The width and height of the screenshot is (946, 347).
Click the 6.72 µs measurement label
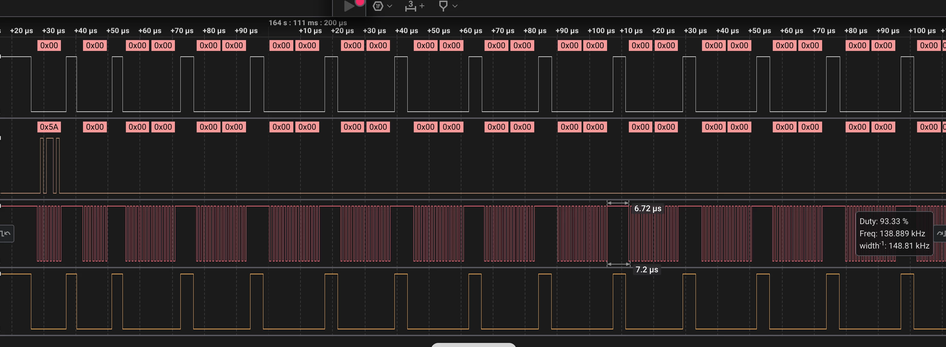point(648,208)
